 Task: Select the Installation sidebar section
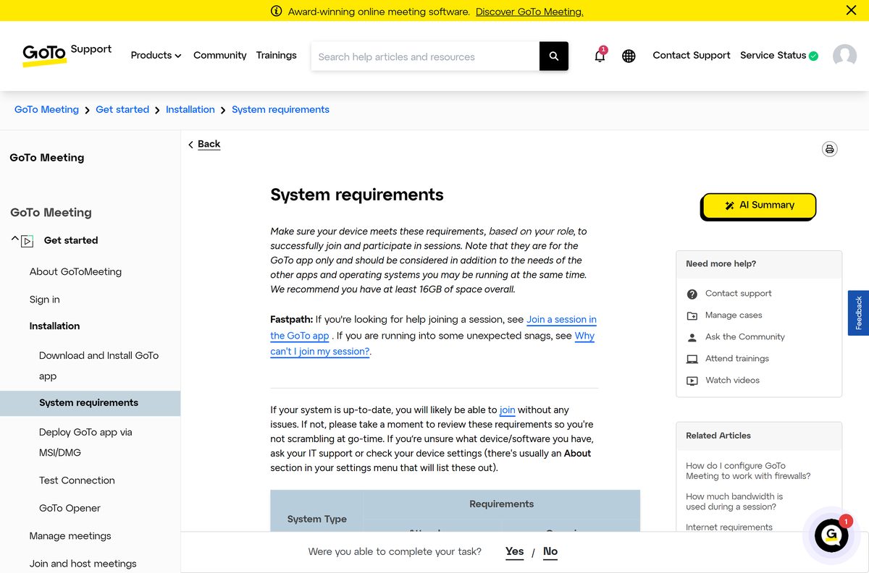click(x=54, y=326)
